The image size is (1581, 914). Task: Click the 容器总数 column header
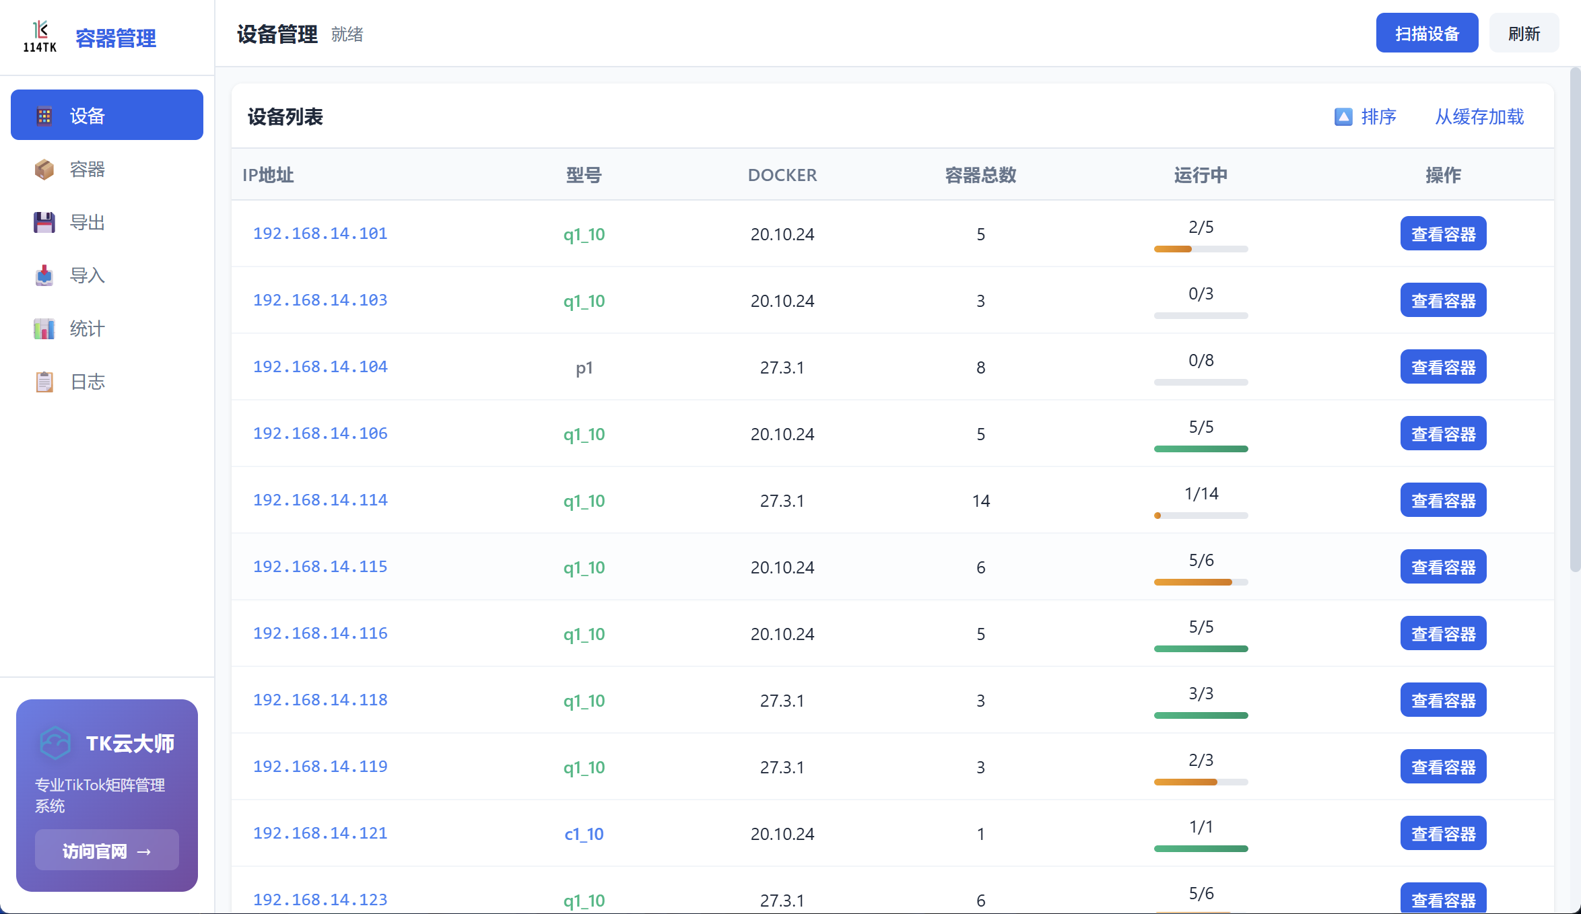click(x=980, y=175)
